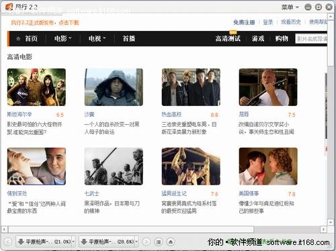Click the forward arrow in bottom bar

(146, 242)
